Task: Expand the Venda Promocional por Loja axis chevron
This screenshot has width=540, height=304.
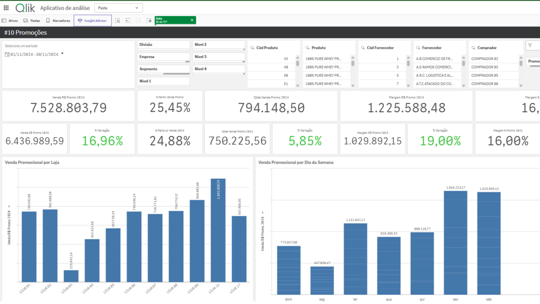Action: pyautogui.click(x=9, y=206)
